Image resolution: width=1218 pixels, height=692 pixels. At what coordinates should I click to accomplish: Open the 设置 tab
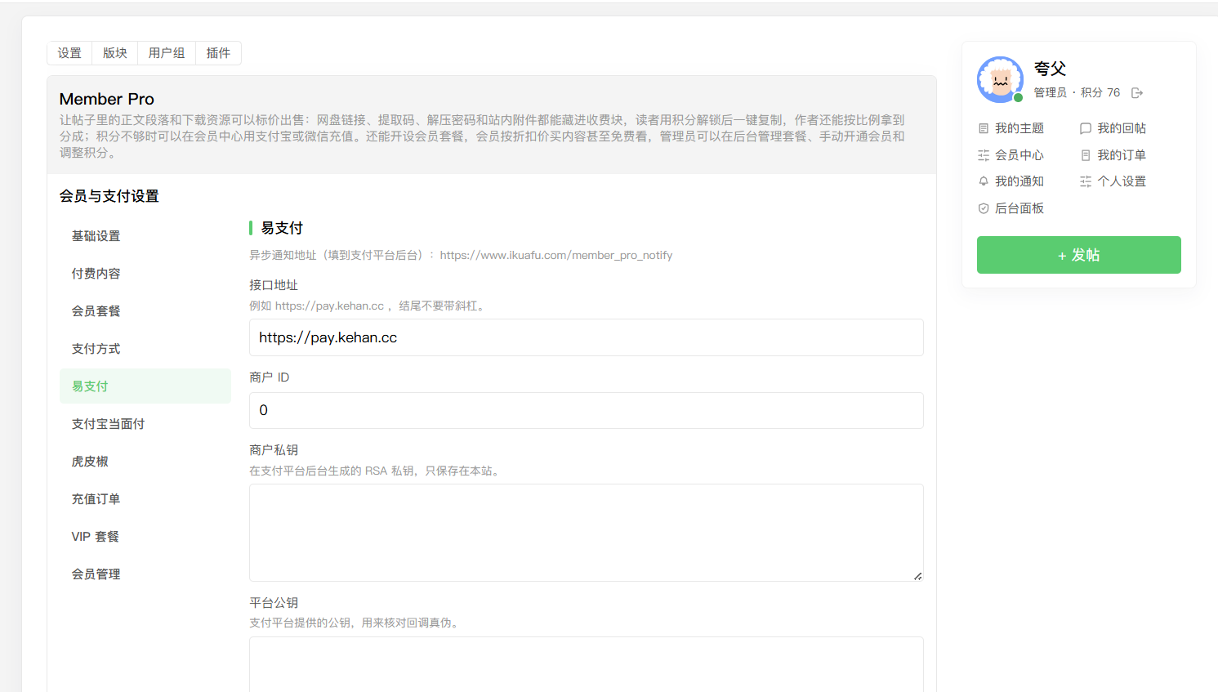tap(69, 53)
